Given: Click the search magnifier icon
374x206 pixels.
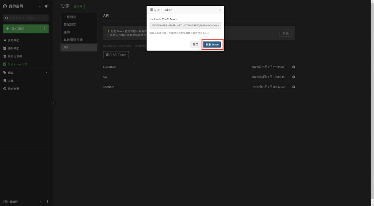Looking at the screenshot, I should tap(7, 18).
